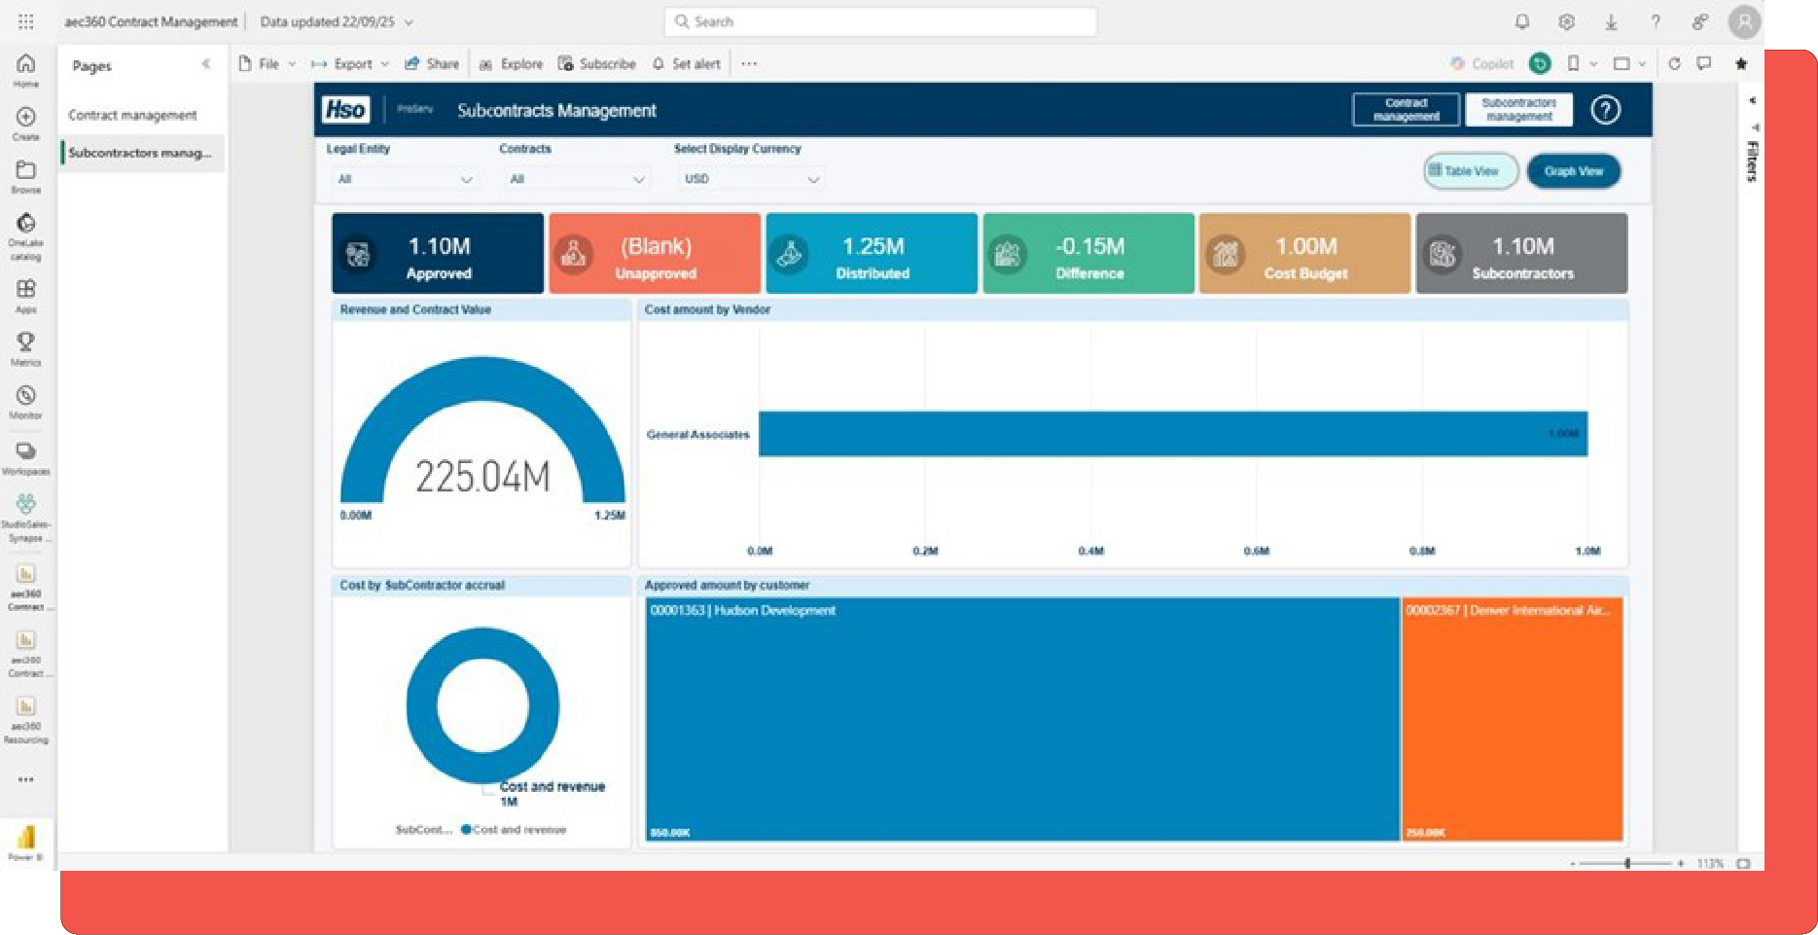The width and height of the screenshot is (1818, 935).
Task: Click the notifications bell icon
Action: click(1522, 21)
